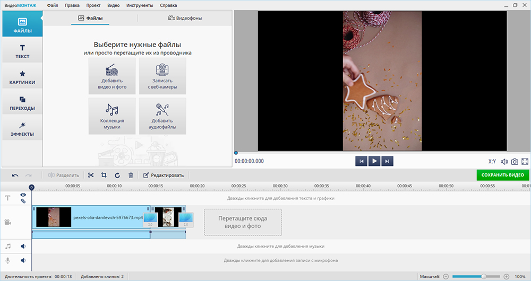Click Добавить видео и фото tile
The height and width of the screenshot is (281, 531).
112,76
